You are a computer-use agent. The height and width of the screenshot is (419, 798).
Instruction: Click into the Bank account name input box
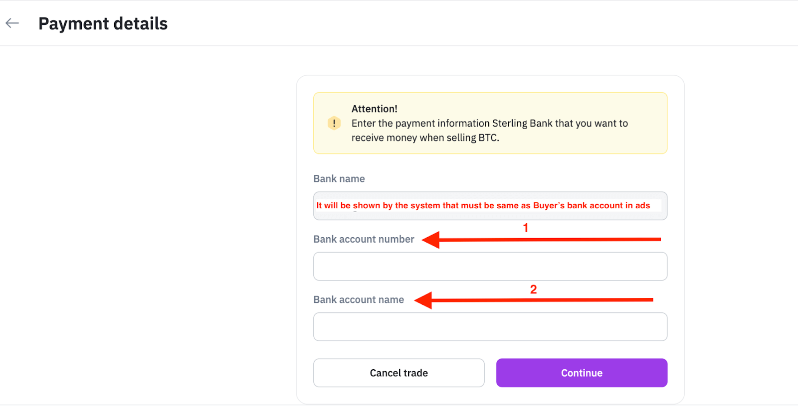tap(490, 327)
